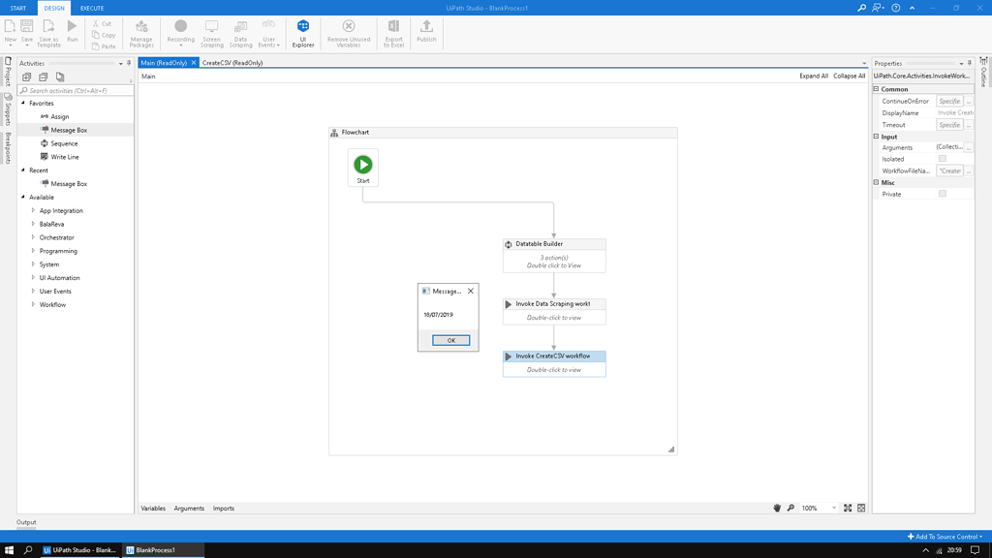This screenshot has height=558, width=992.
Task: Switch to the EXECUTE ribbon tab
Action: [91, 7]
